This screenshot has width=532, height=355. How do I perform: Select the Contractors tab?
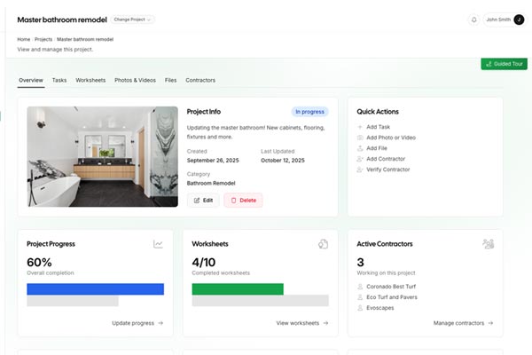pos(200,80)
